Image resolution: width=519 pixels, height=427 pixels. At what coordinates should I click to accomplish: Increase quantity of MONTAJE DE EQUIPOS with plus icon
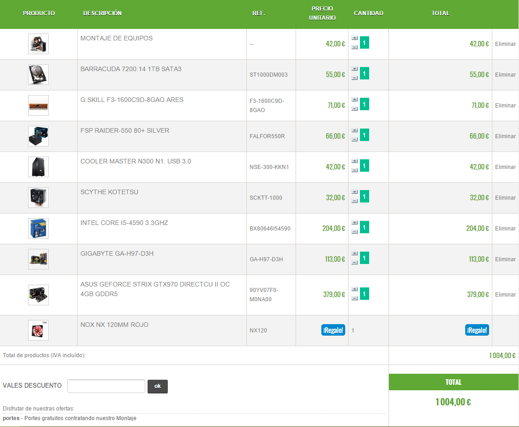click(x=354, y=38)
